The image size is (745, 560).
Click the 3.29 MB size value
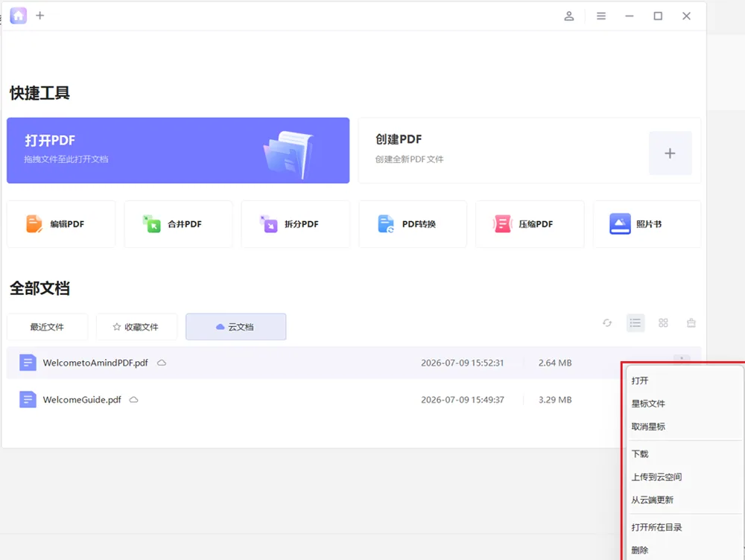[555, 400]
